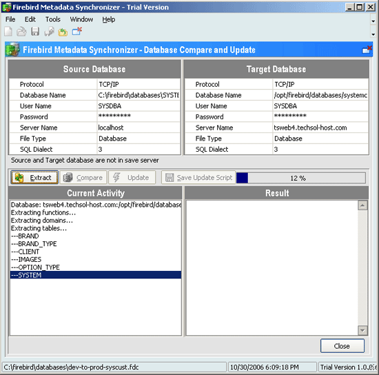Select the Database: tsweb4.techsol-host.com activity line
The width and height of the screenshot is (379, 375).
(x=96, y=205)
